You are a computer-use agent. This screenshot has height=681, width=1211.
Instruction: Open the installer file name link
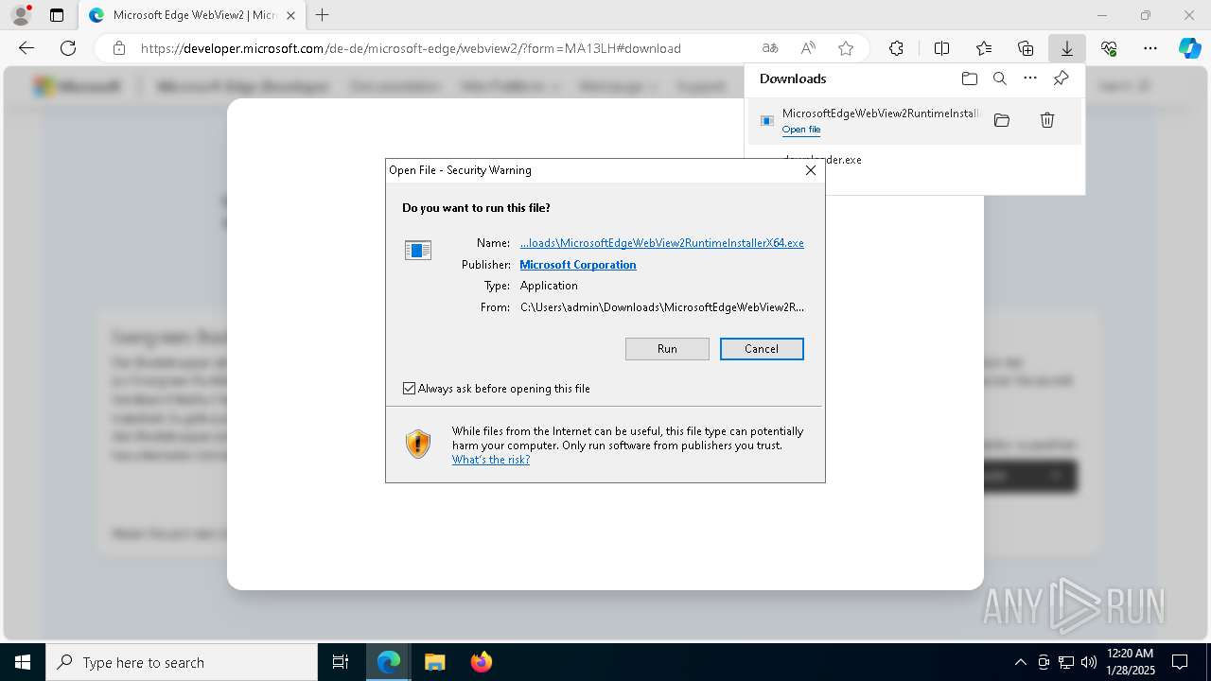point(662,243)
